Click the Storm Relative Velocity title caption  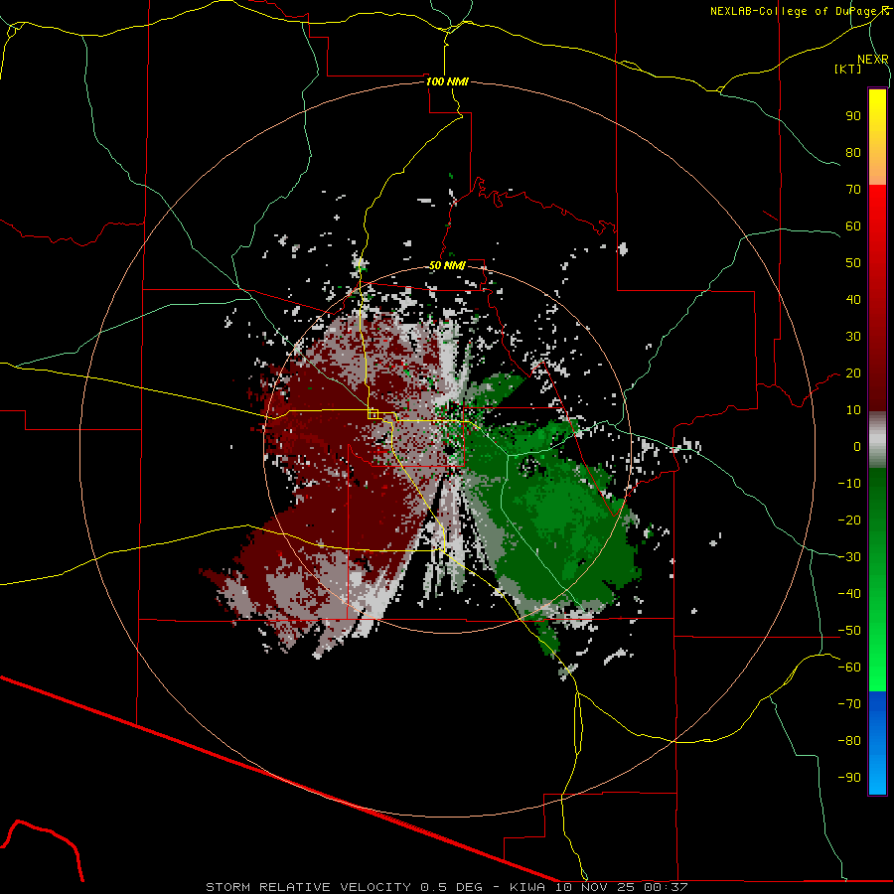pyautogui.click(x=309, y=887)
